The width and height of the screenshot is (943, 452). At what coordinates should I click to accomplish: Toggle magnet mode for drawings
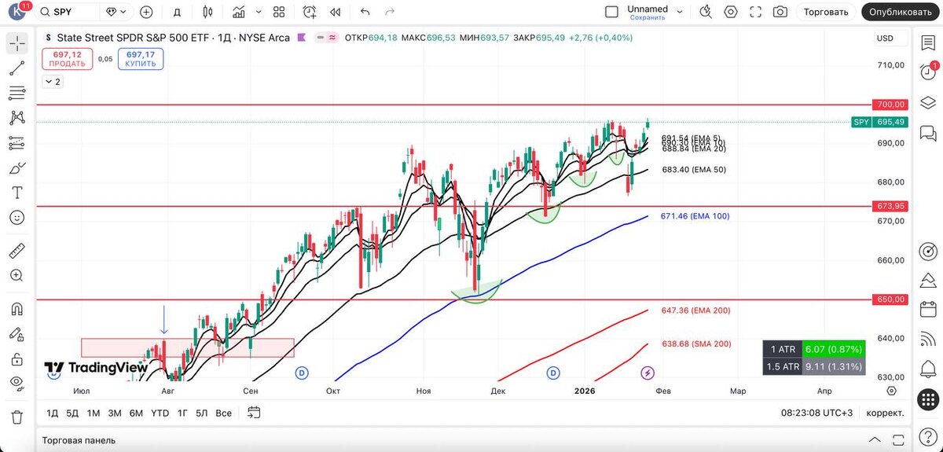pos(17,308)
